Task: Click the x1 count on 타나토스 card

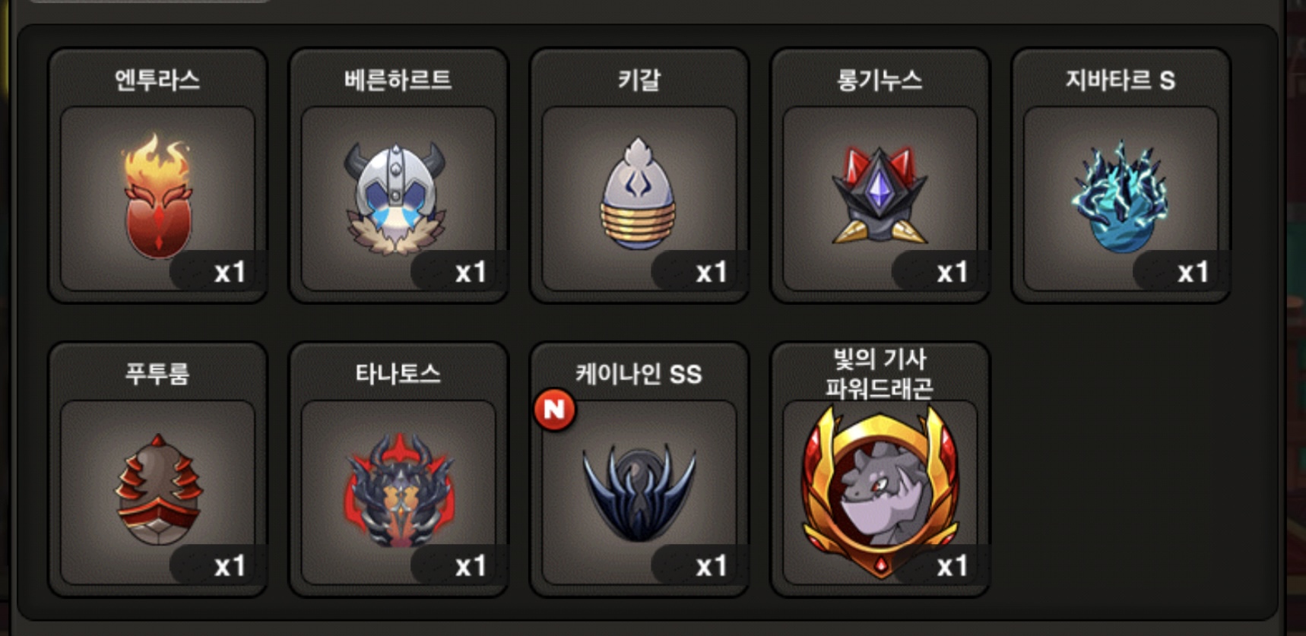Action: pos(471,566)
